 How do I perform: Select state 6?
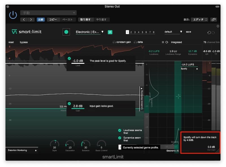(146, 32)
